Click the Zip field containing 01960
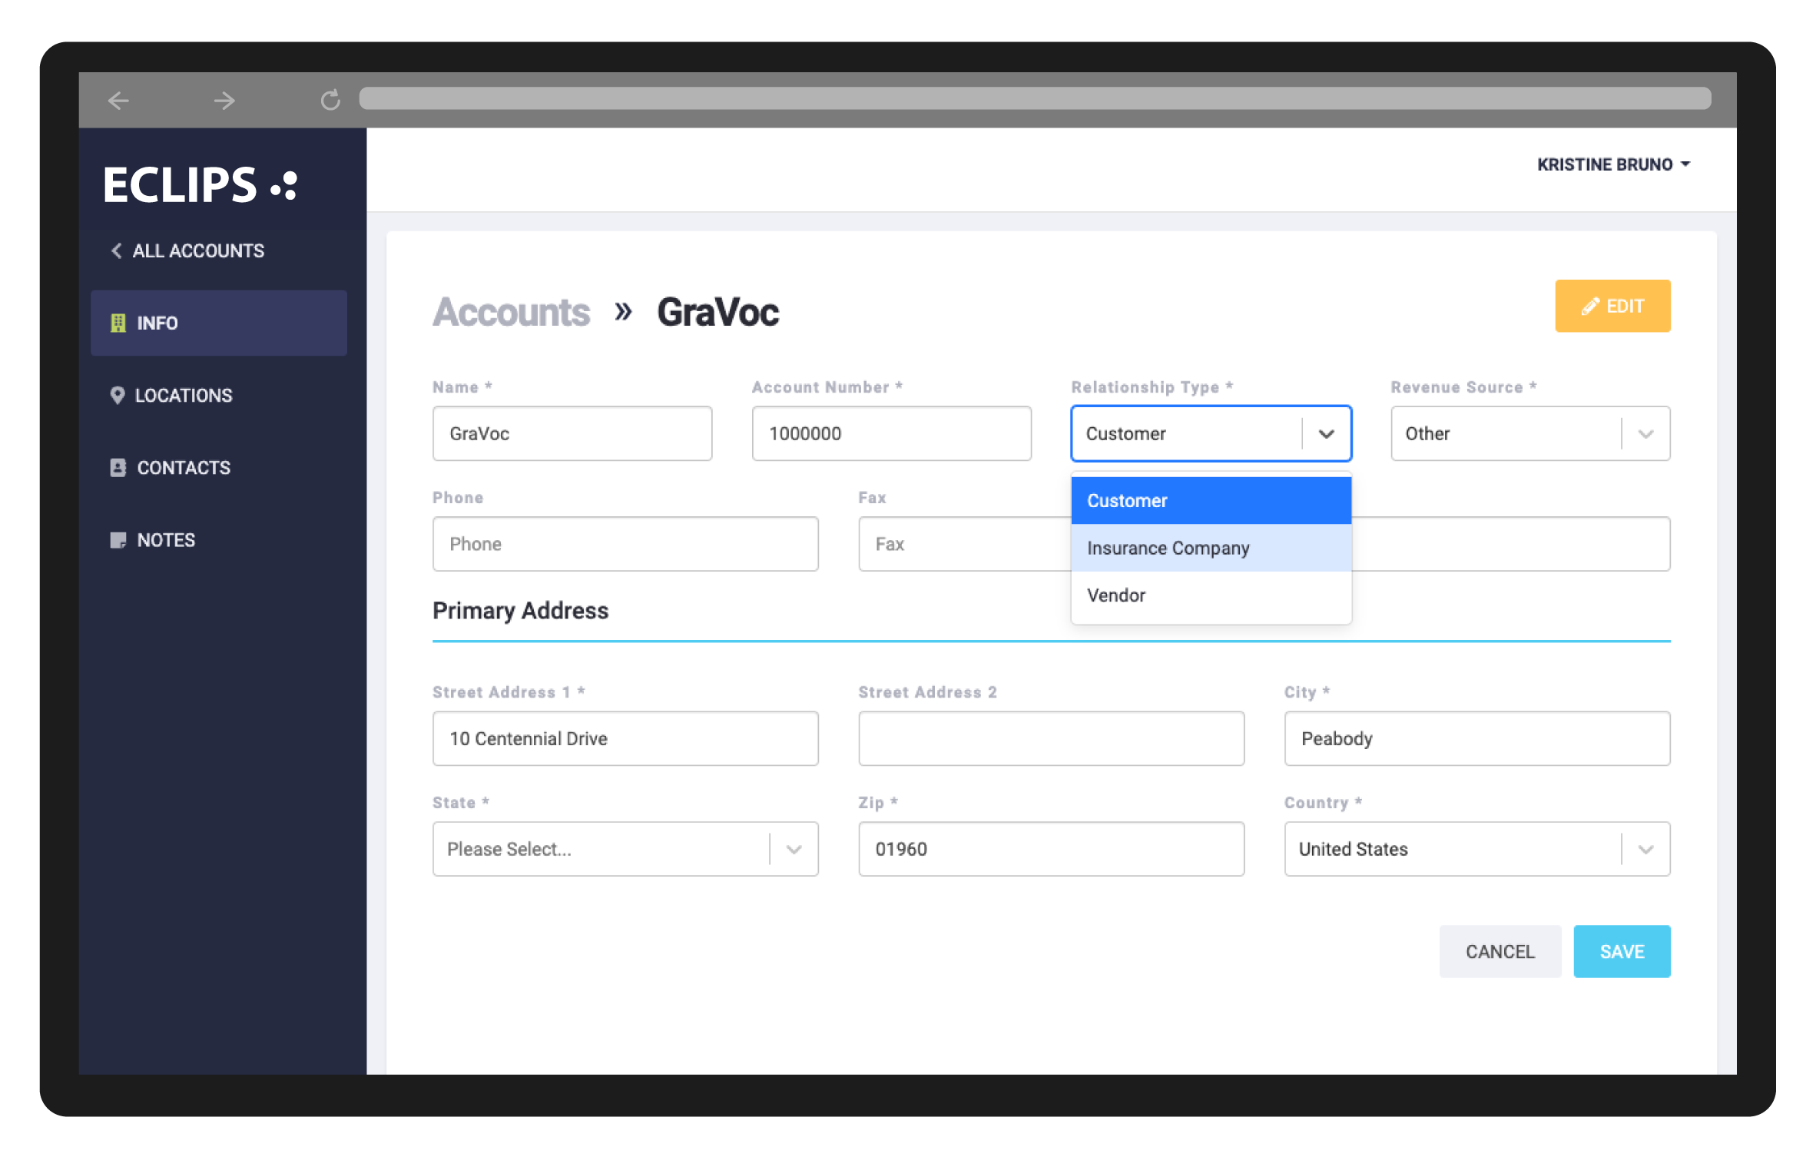Screen dimensions: 1816x1157 point(1051,849)
